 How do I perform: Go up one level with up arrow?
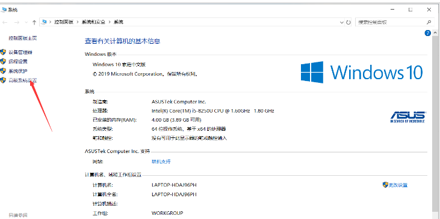tap(34, 22)
